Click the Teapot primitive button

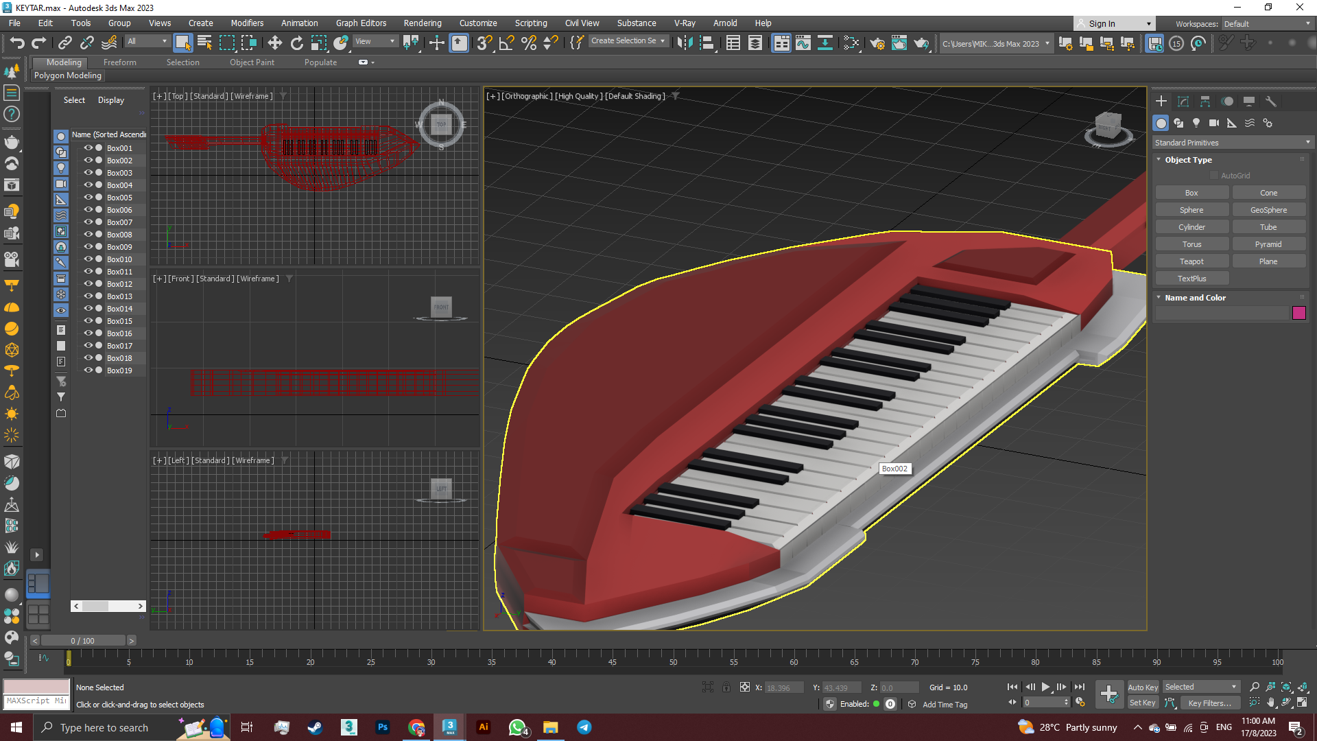coord(1191,261)
